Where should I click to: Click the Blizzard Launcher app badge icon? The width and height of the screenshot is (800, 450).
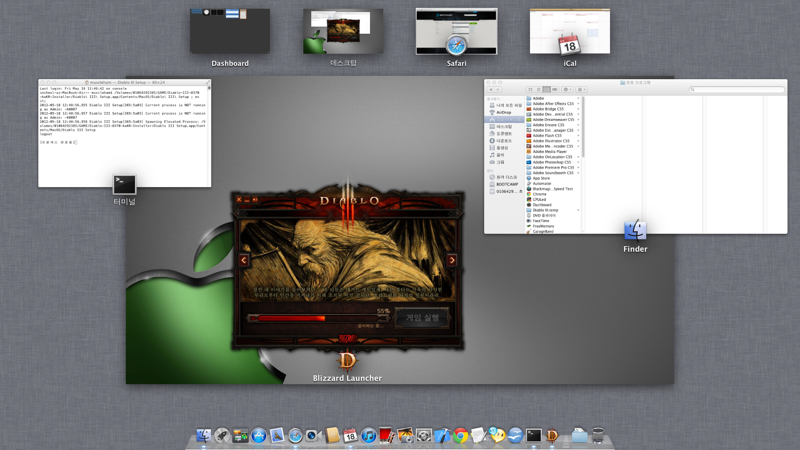point(347,361)
